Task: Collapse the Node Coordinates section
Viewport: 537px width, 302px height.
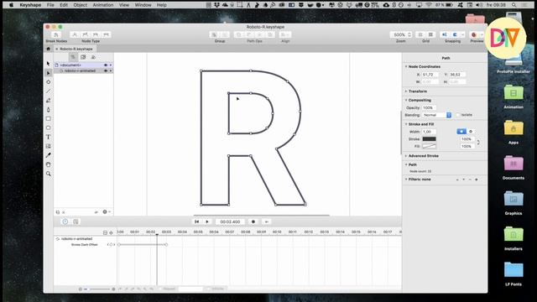Action: 406,67
